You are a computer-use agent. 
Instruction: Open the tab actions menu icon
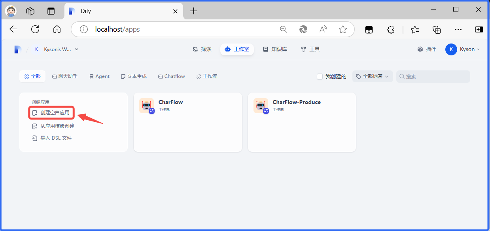pos(51,11)
